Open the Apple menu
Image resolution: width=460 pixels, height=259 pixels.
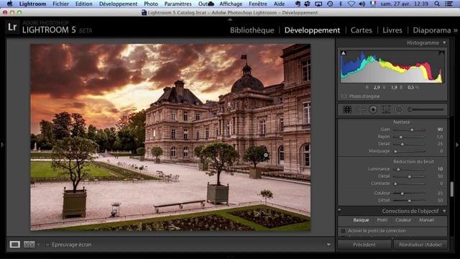click(x=9, y=4)
